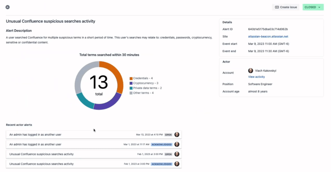The height and width of the screenshot is (172, 331).
Task: Click the purple Cryptocurrency legend swatch
Action: coord(131,83)
